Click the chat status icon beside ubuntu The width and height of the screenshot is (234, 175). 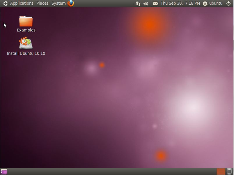[x=205, y=3]
